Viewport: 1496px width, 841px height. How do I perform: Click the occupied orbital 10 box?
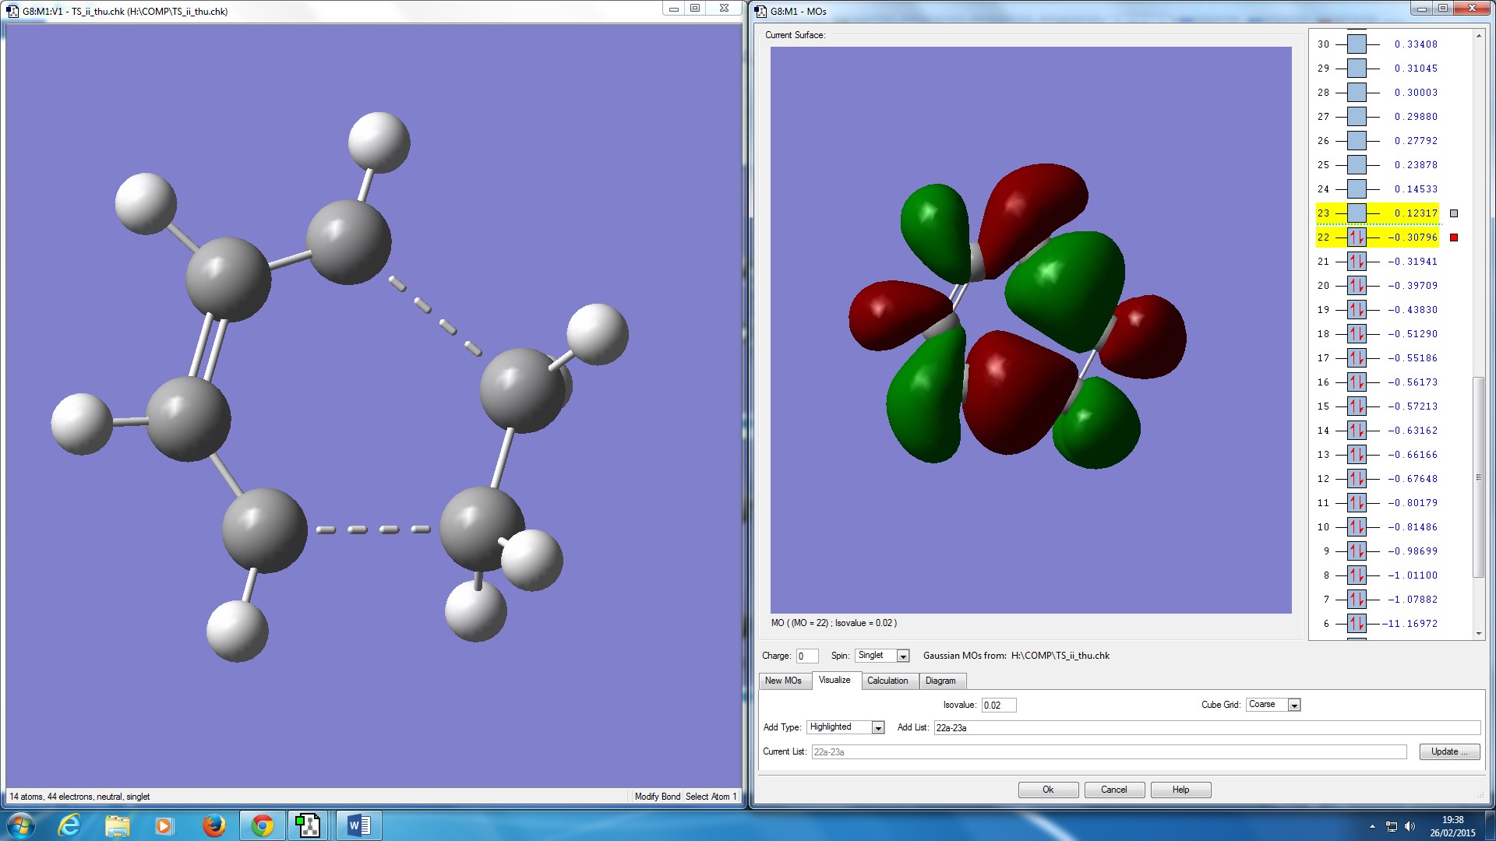(1357, 527)
